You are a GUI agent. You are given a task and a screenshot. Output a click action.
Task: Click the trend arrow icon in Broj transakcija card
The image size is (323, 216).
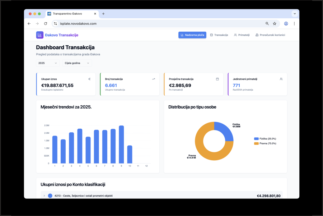click(x=154, y=79)
